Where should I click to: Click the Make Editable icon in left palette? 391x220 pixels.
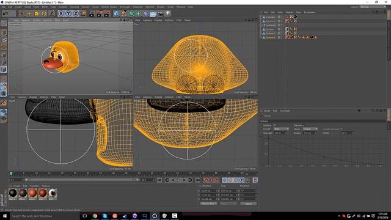click(4, 23)
